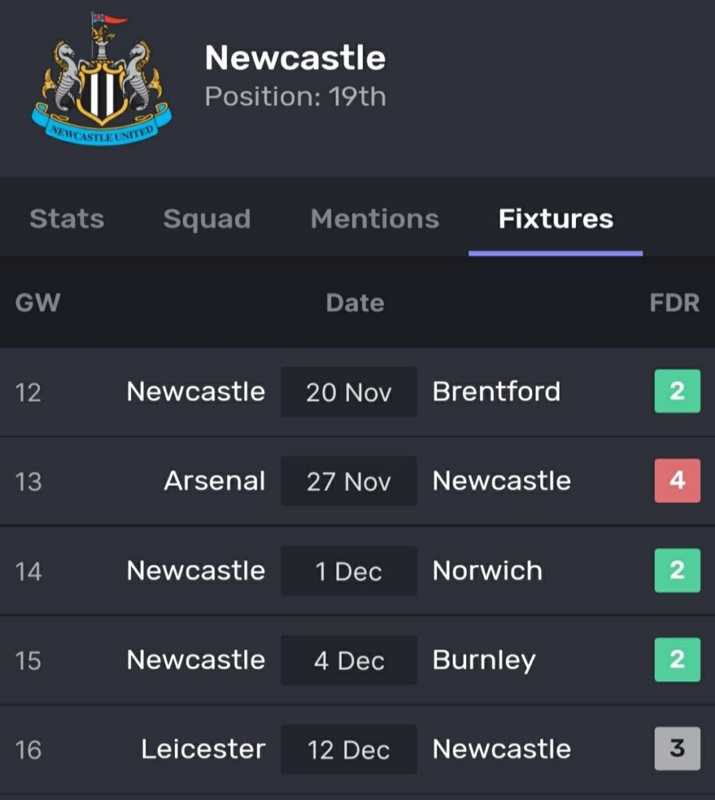Select the Fixtures tab
The image size is (715, 800).
(x=556, y=219)
